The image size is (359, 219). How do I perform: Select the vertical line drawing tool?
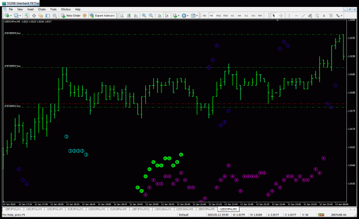point(289,16)
